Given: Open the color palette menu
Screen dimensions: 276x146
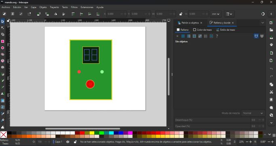Looking at the screenshot, I should pyautogui.click(x=274, y=135).
